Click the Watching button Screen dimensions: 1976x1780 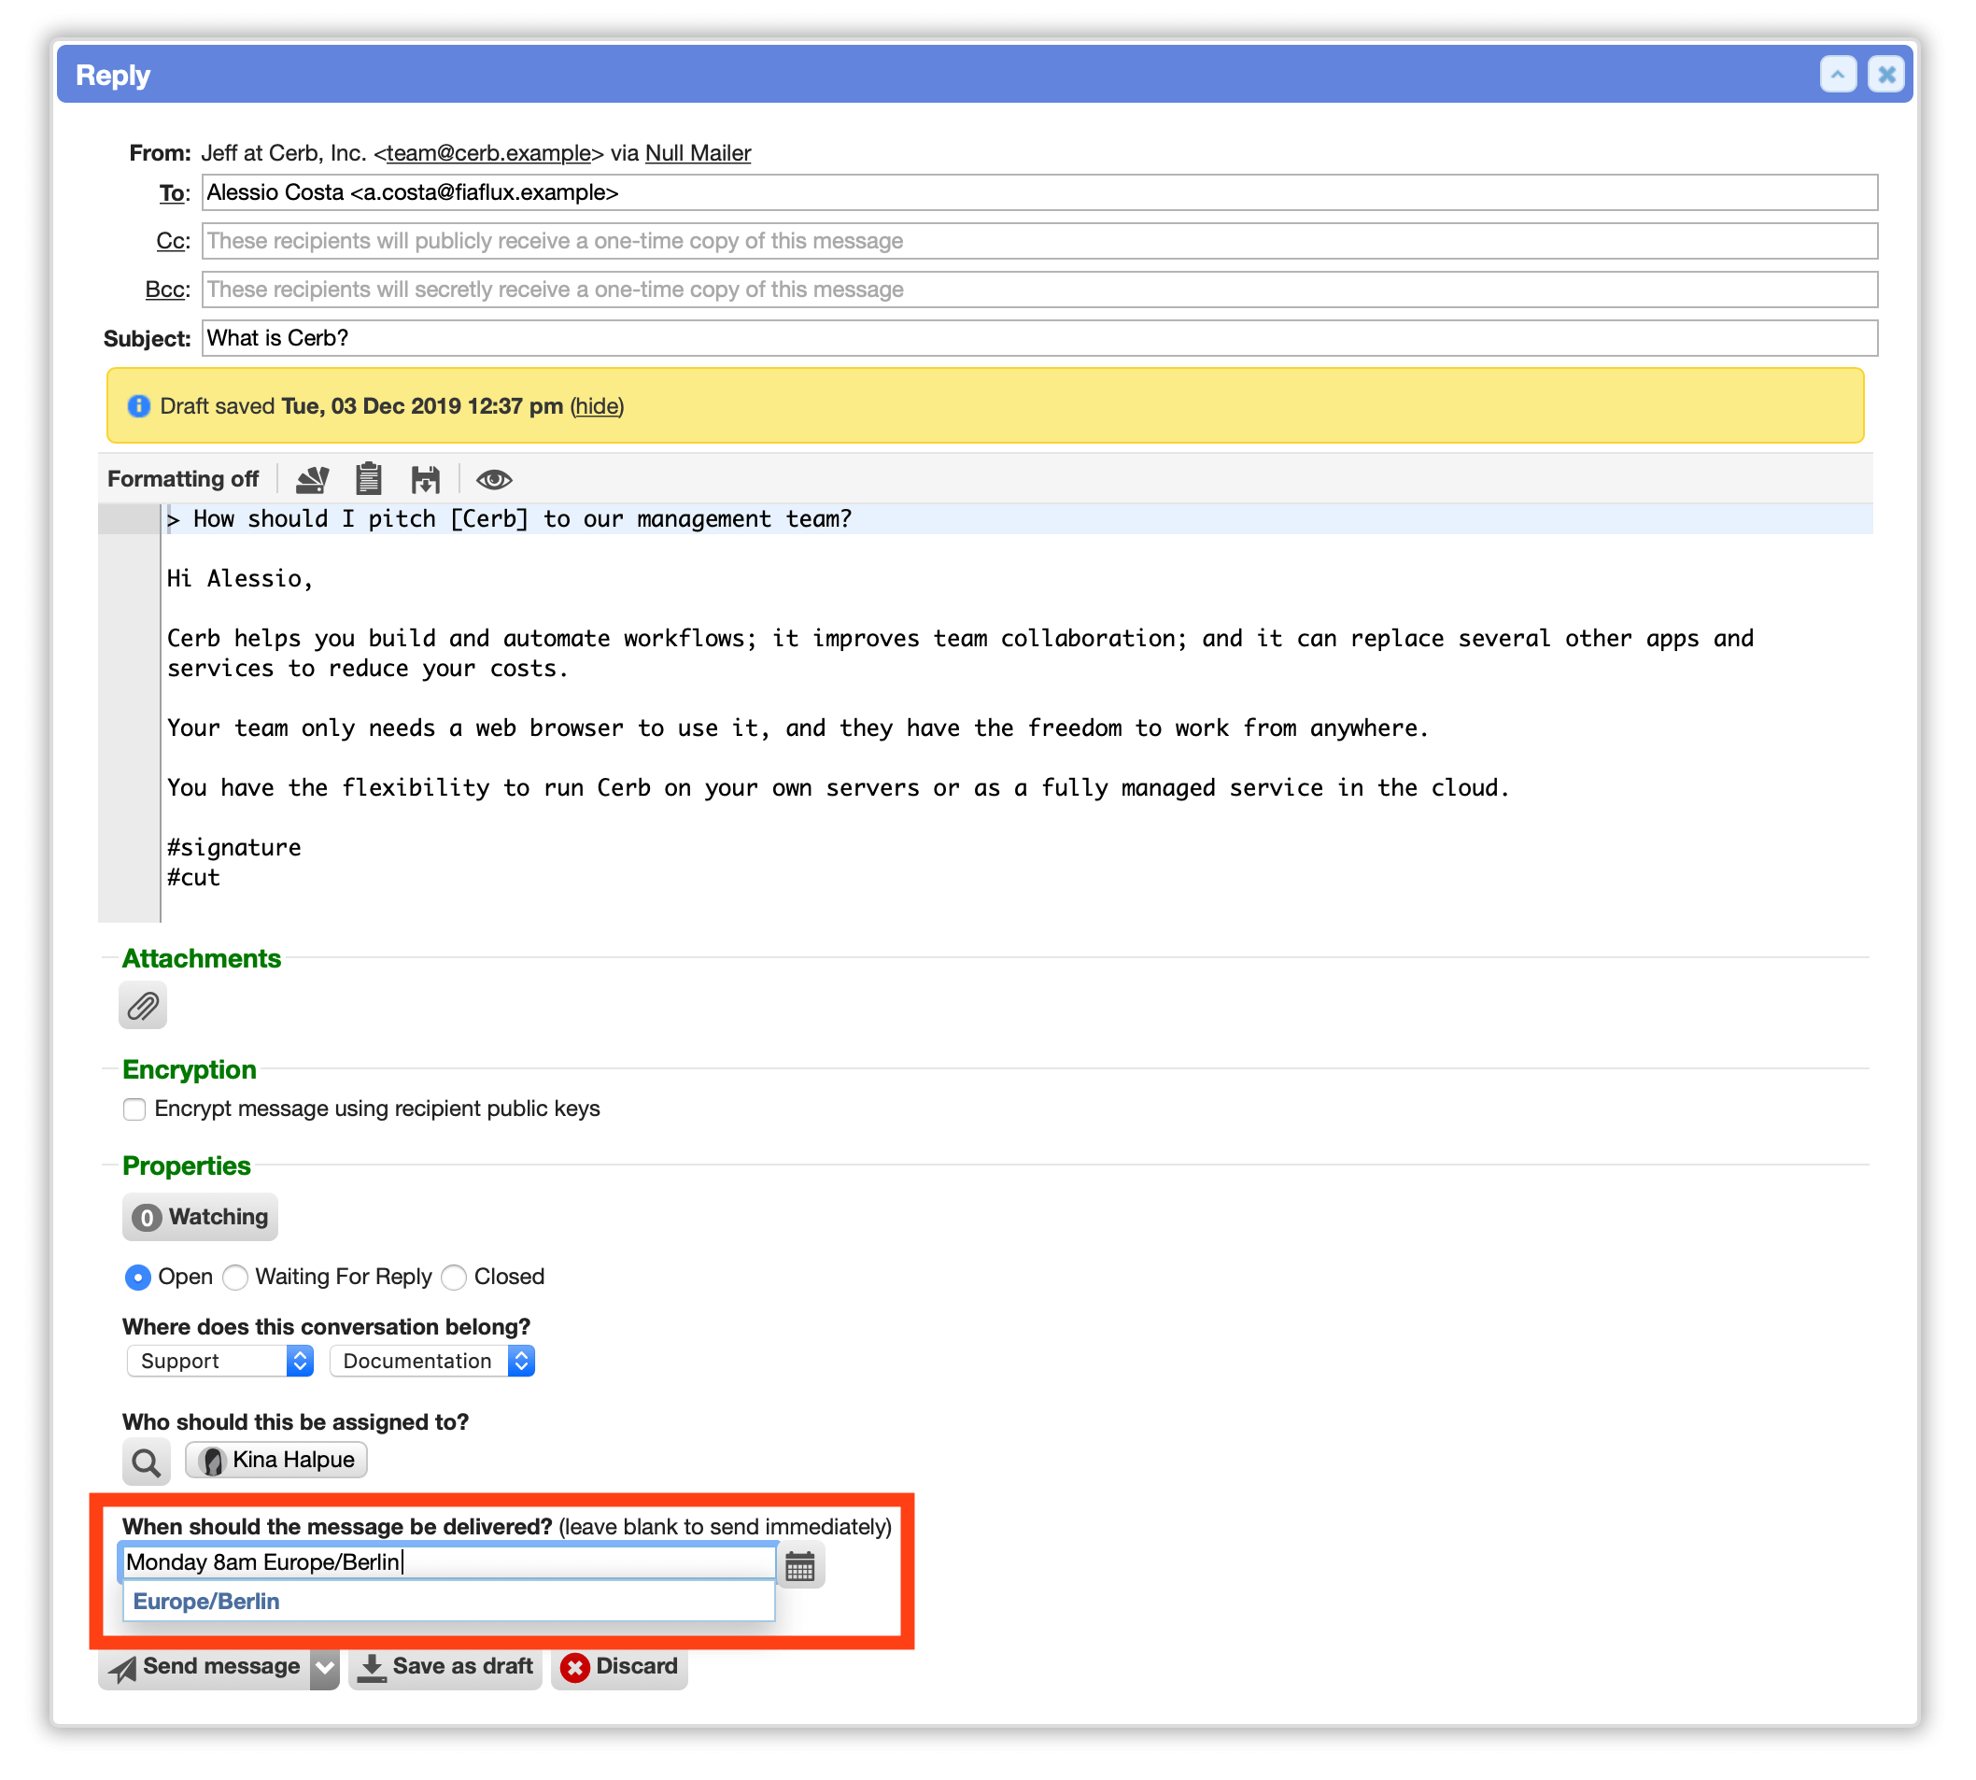click(201, 1218)
